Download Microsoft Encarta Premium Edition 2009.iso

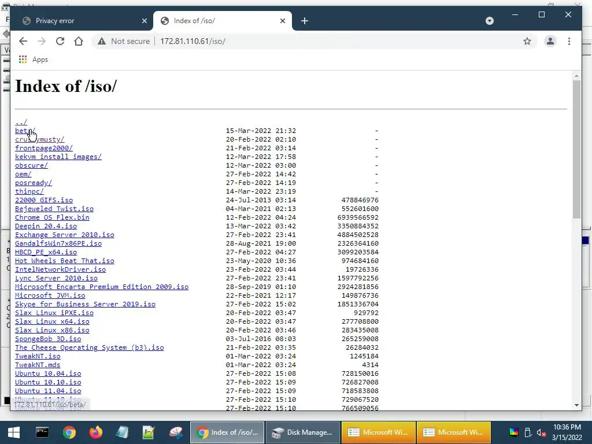102,287
